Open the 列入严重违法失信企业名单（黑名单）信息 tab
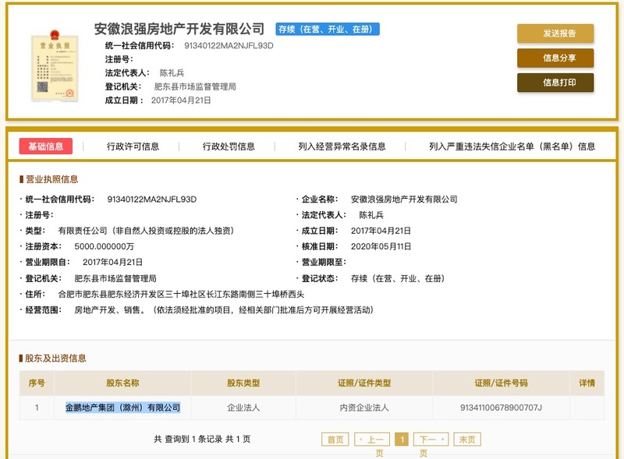The height and width of the screenshot is (459, 624). click(512, 147)
